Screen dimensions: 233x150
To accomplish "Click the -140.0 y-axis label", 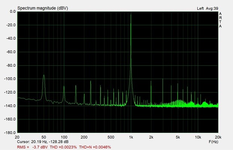I will coord(10,106).
